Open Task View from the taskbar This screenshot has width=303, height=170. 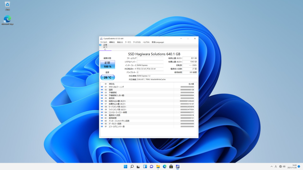coord(138,166)
